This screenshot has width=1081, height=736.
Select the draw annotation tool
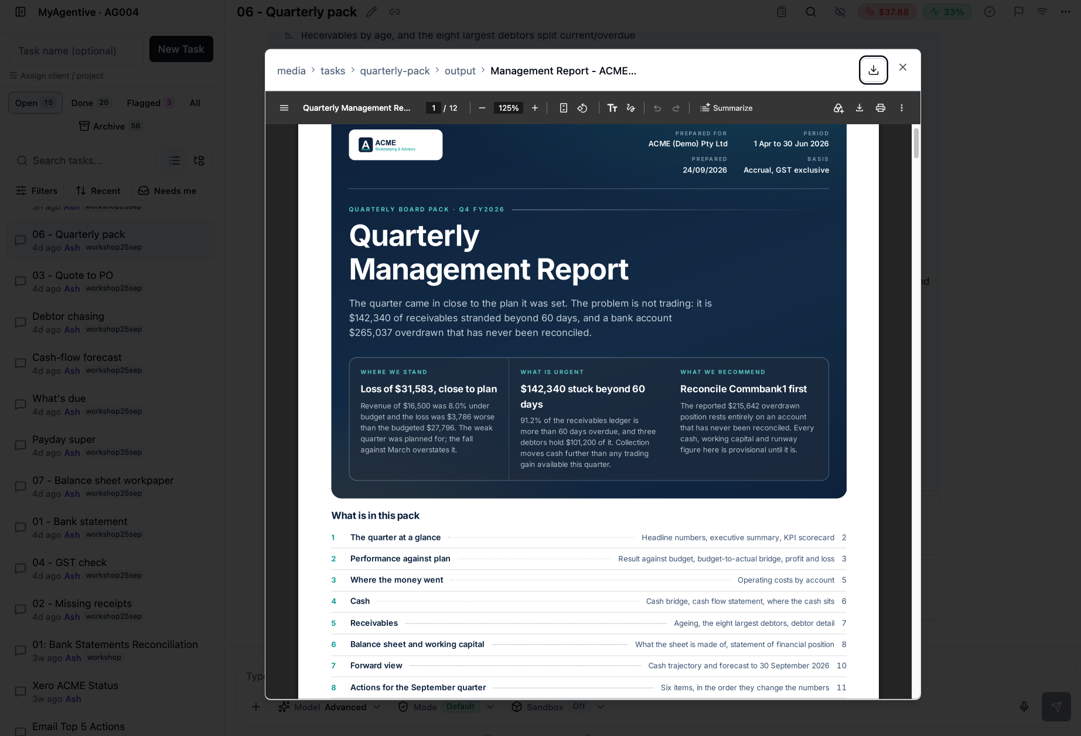coord(631,108)
